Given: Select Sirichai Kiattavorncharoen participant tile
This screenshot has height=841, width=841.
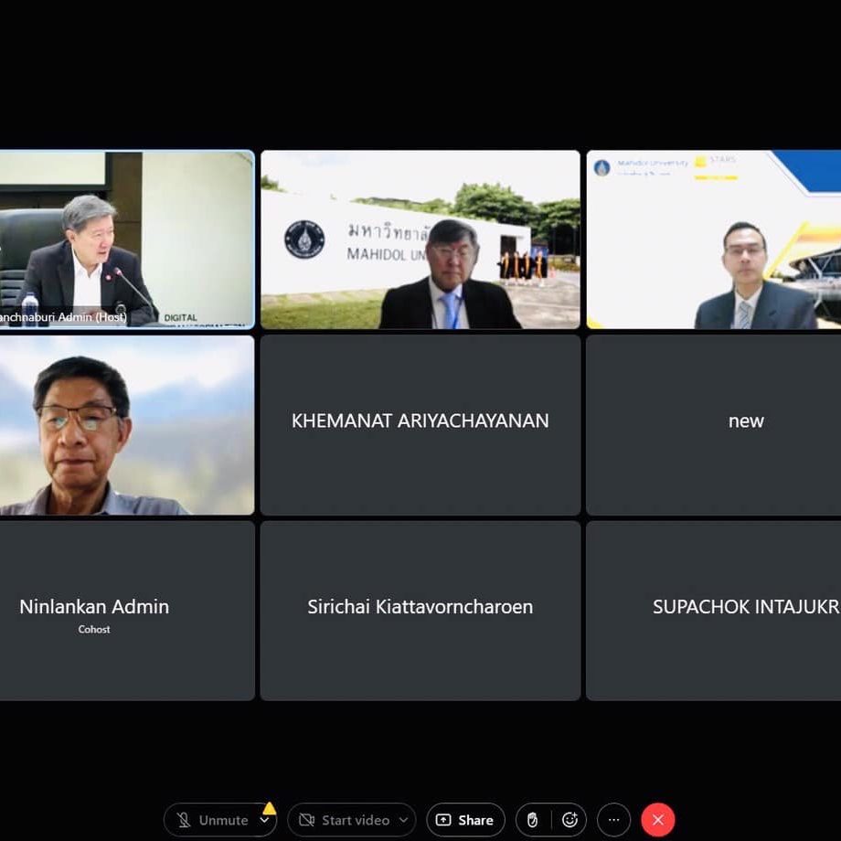Looking at the screenshot, I should pyautogui.click(x=420, y=610).
